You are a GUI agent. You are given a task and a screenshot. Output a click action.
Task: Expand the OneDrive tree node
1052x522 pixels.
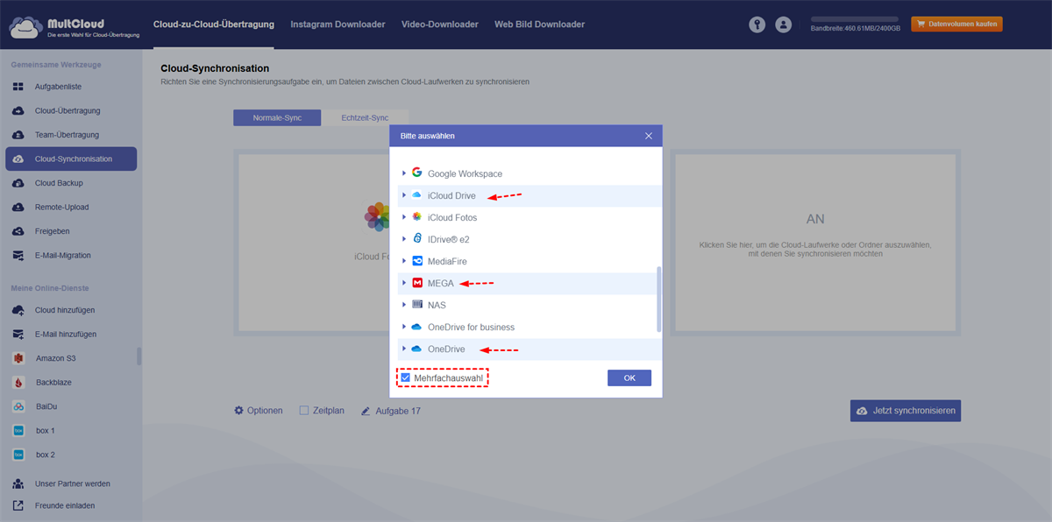(x=404, y=349)
